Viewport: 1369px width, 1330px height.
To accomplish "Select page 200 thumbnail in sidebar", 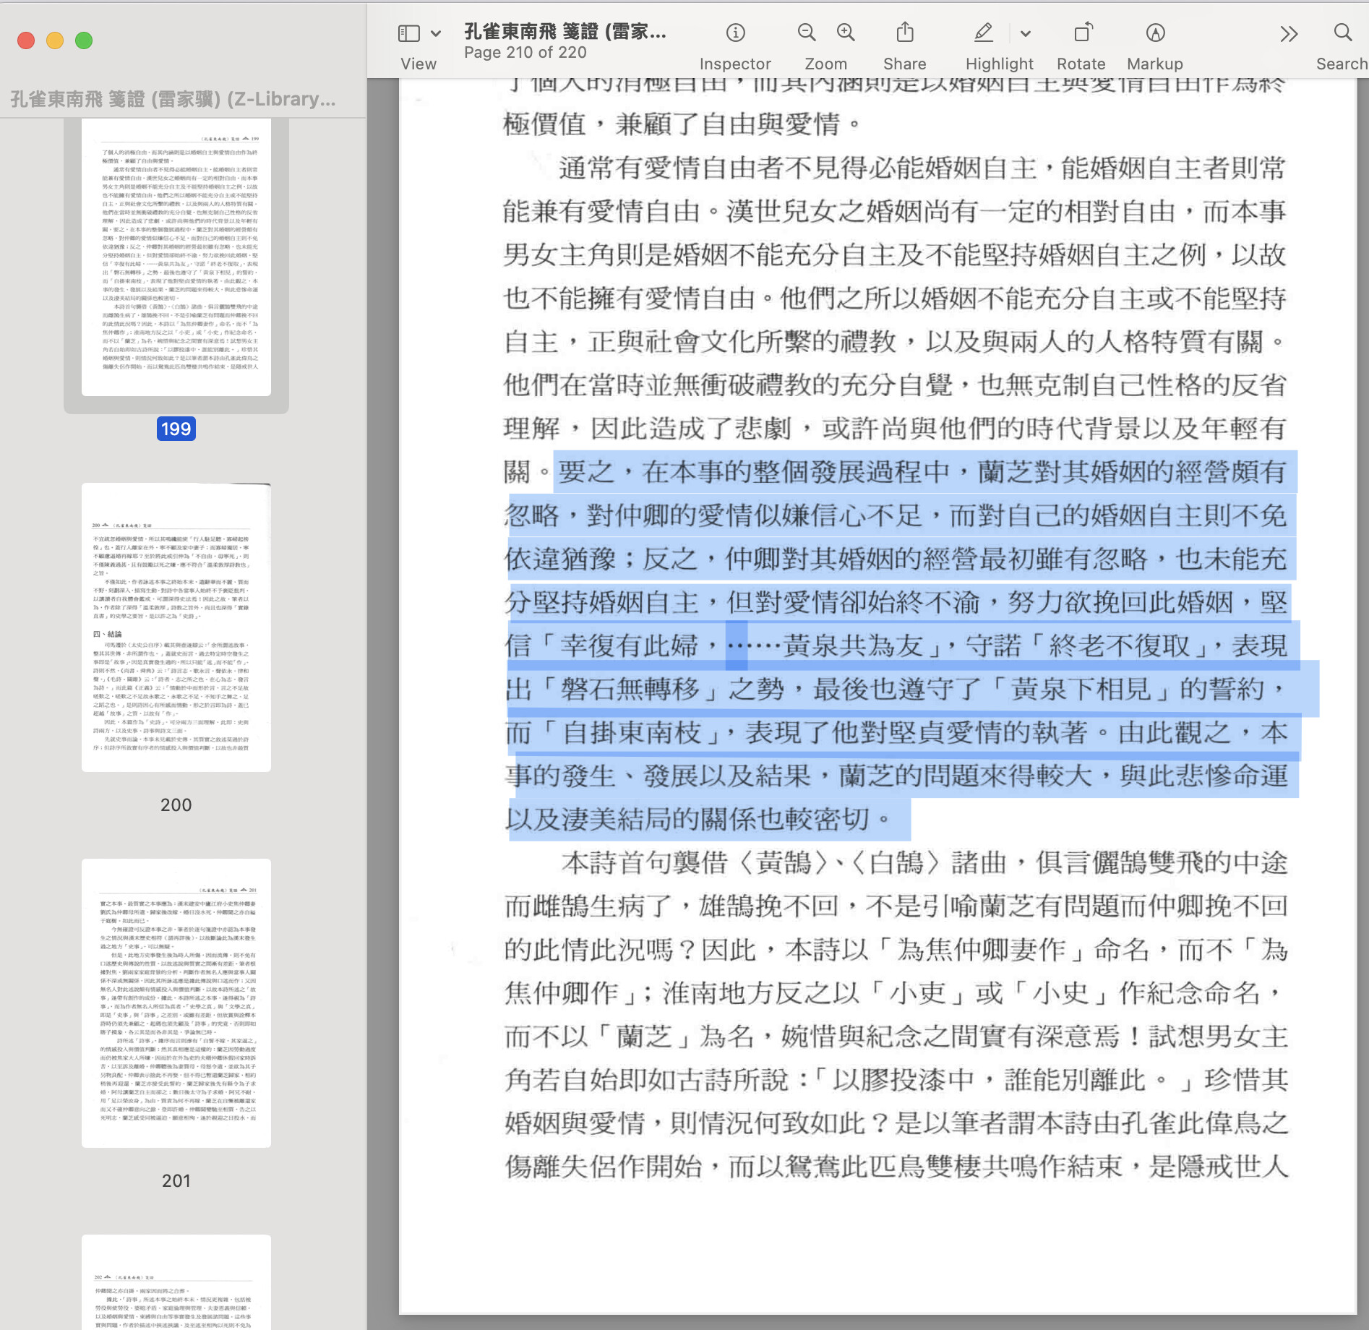I will pos(176,625).
